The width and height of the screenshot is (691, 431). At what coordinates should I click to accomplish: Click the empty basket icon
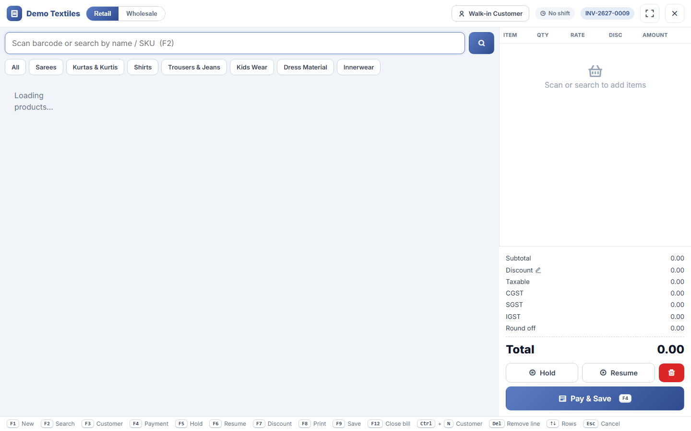pos(595,71)
